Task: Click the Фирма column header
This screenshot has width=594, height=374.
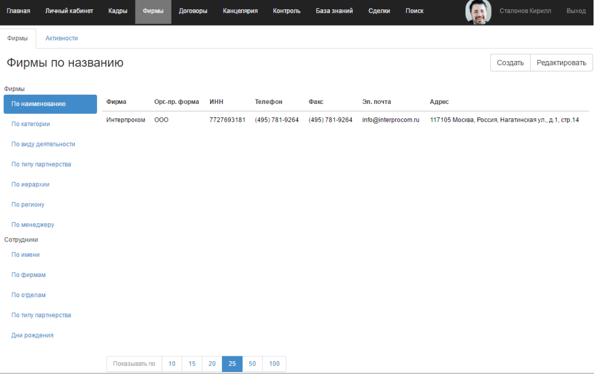Action: [x=116, y=102]
